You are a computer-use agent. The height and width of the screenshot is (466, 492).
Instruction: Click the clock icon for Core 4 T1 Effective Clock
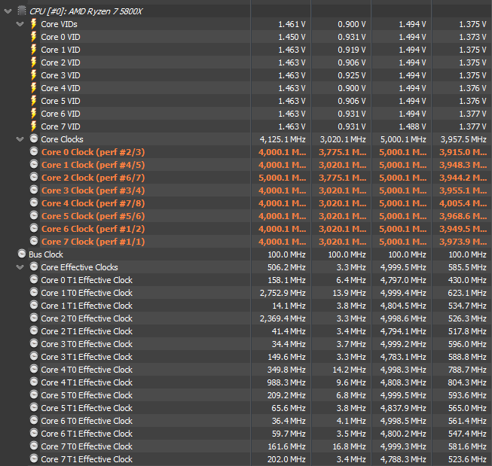click(34, 382)
